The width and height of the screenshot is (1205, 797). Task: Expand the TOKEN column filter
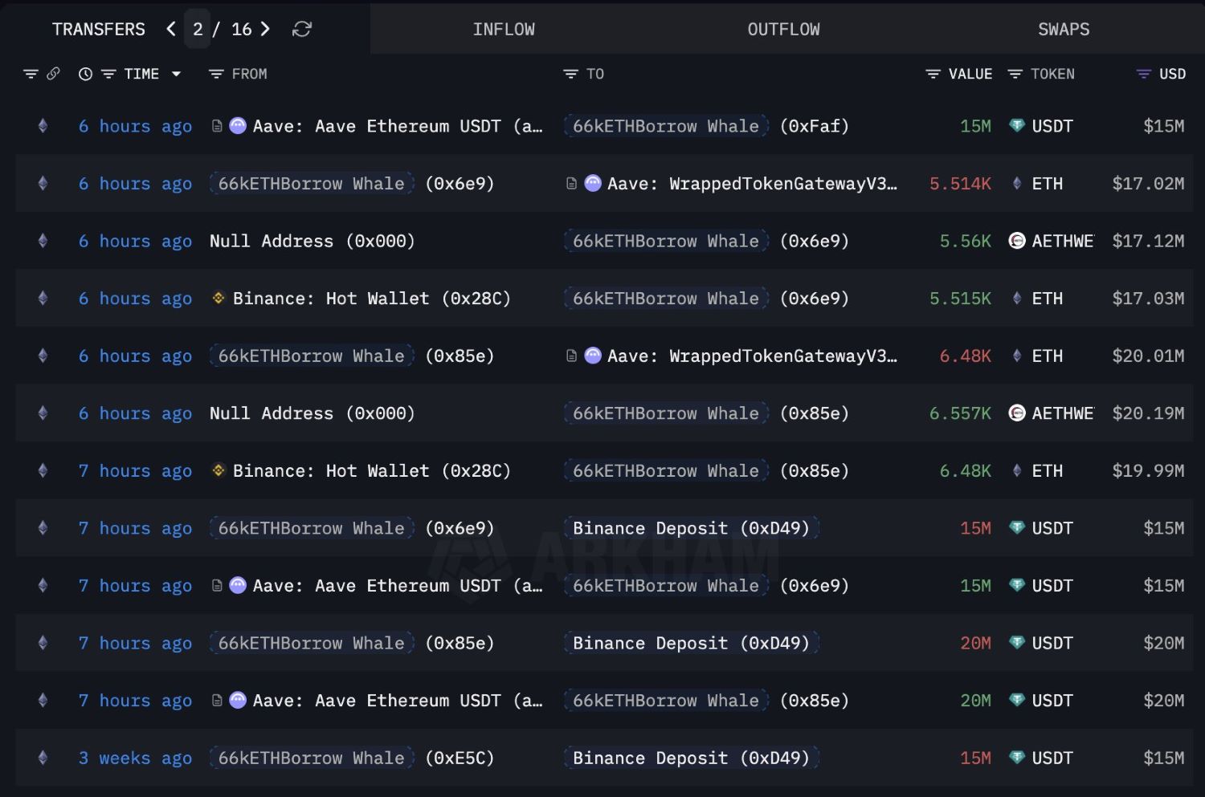1013,73
